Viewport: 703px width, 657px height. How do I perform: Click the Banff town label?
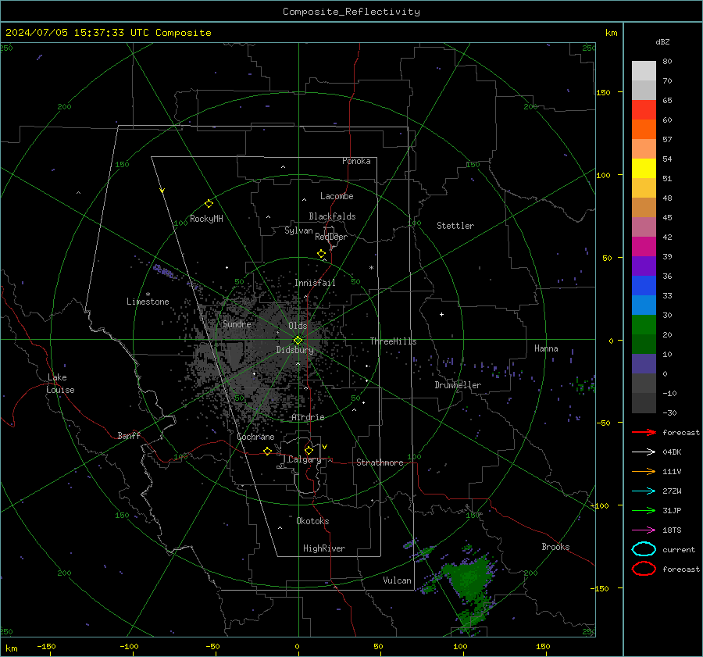tap(129, 435)
